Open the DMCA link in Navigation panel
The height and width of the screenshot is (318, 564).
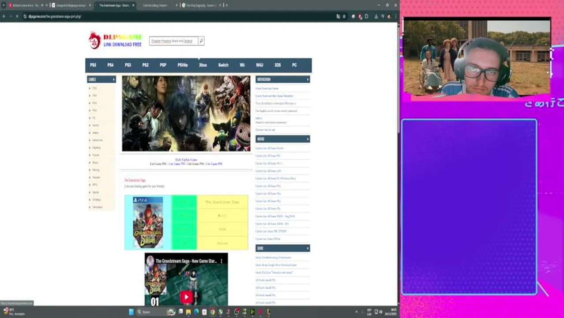(259, 118)
